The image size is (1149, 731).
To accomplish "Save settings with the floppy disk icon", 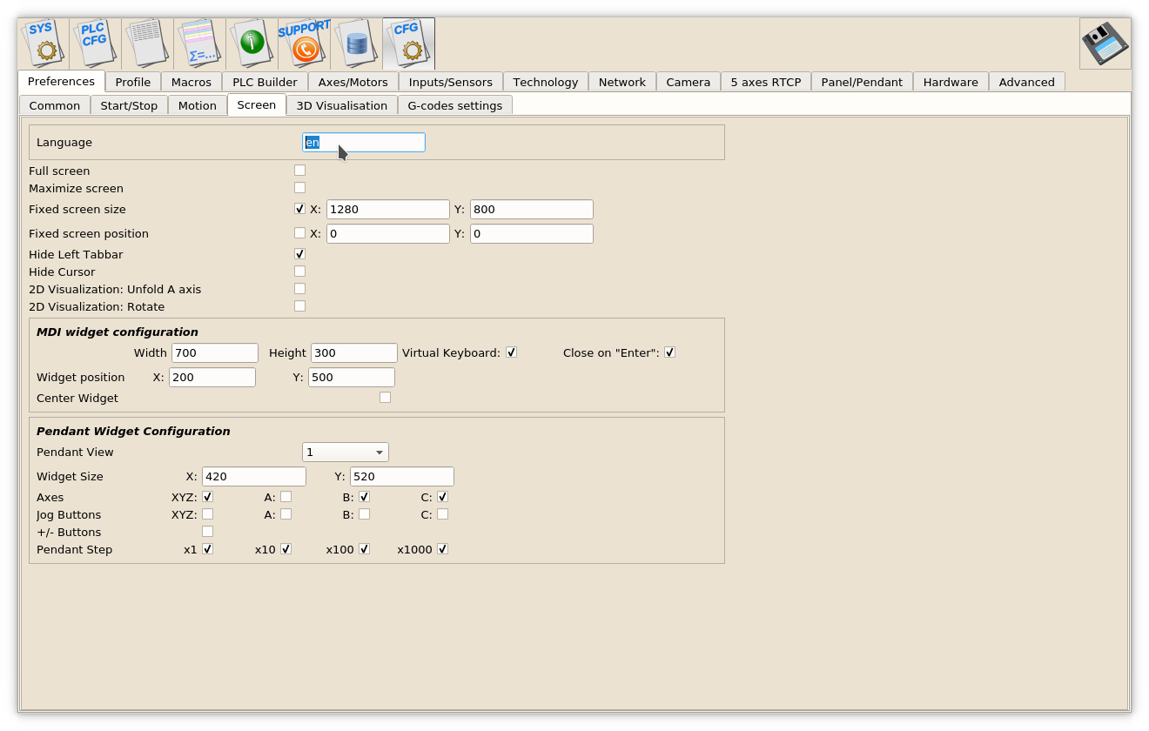I will 1105,44.
